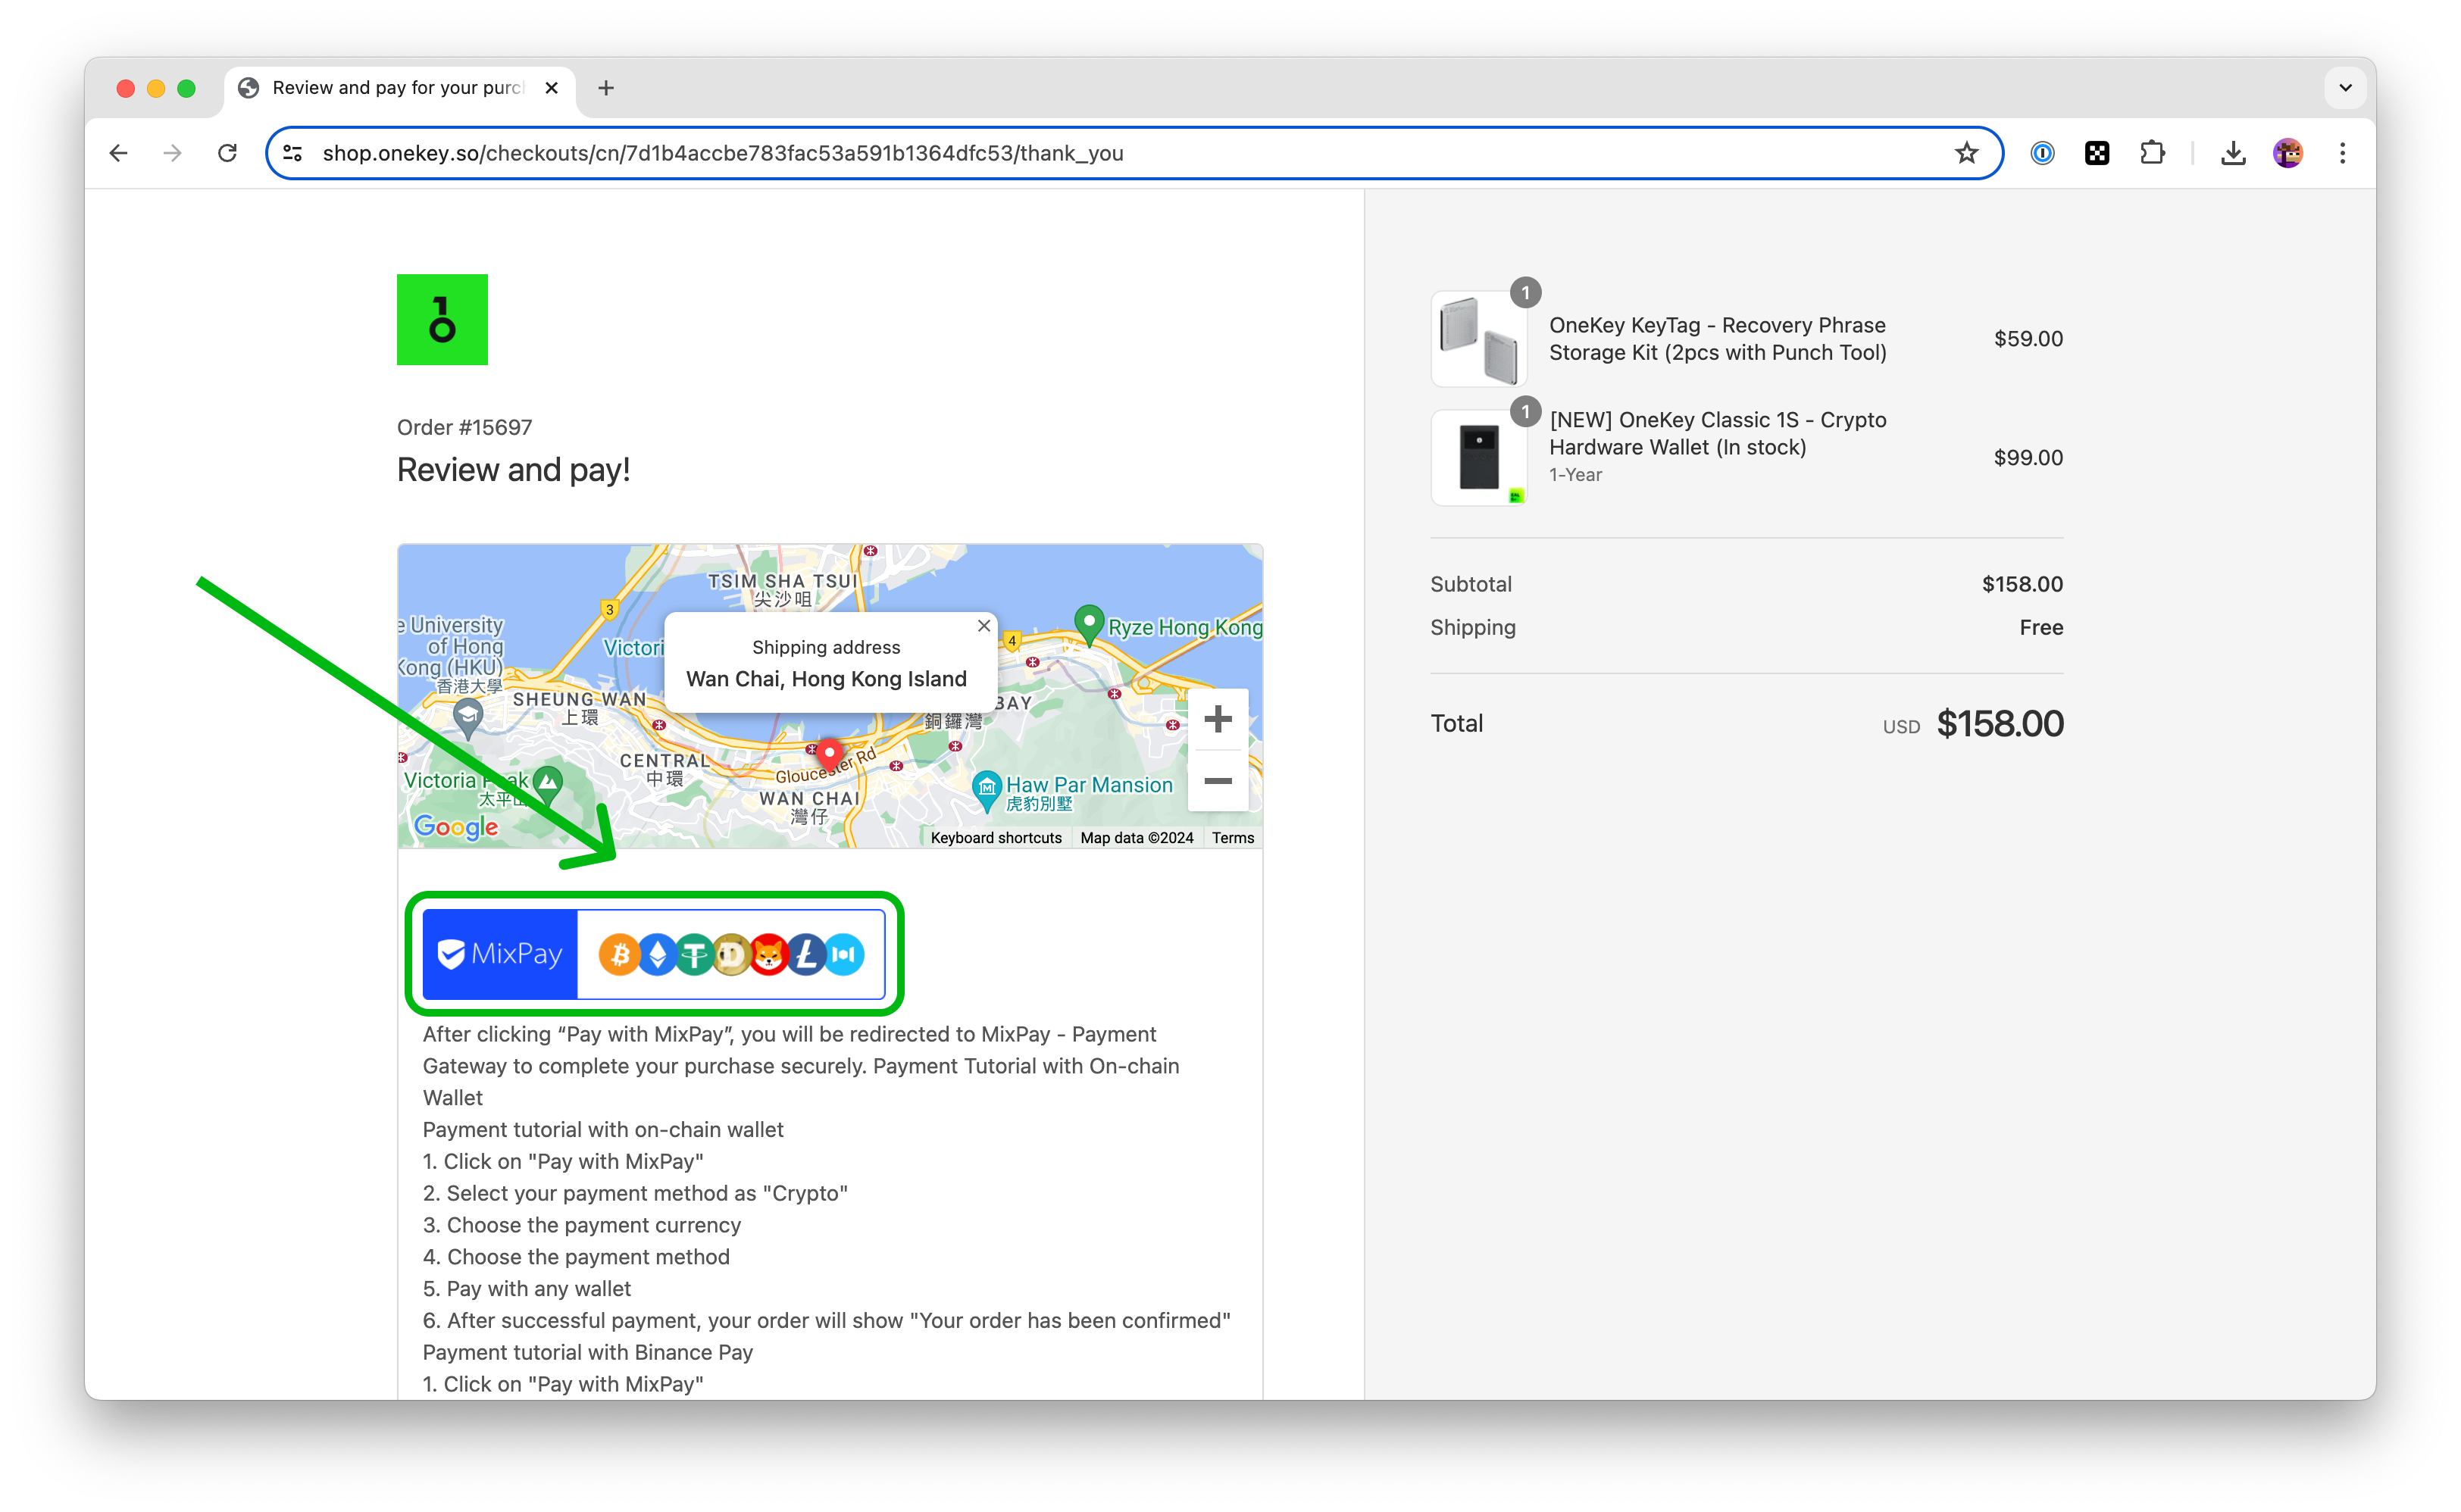
Task: Open the Downloads tray icon
Action: (x=2233, y=153)
